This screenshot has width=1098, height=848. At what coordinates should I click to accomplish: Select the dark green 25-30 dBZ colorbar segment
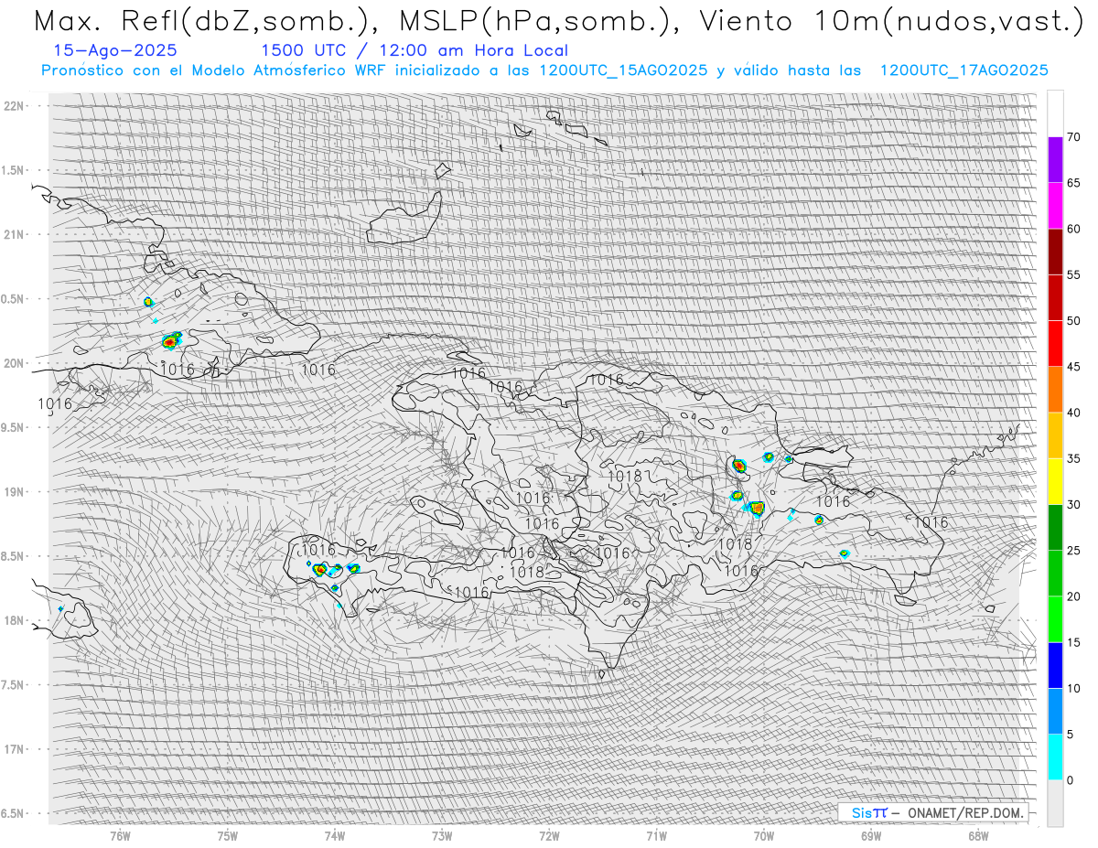tap(1055, 528)
